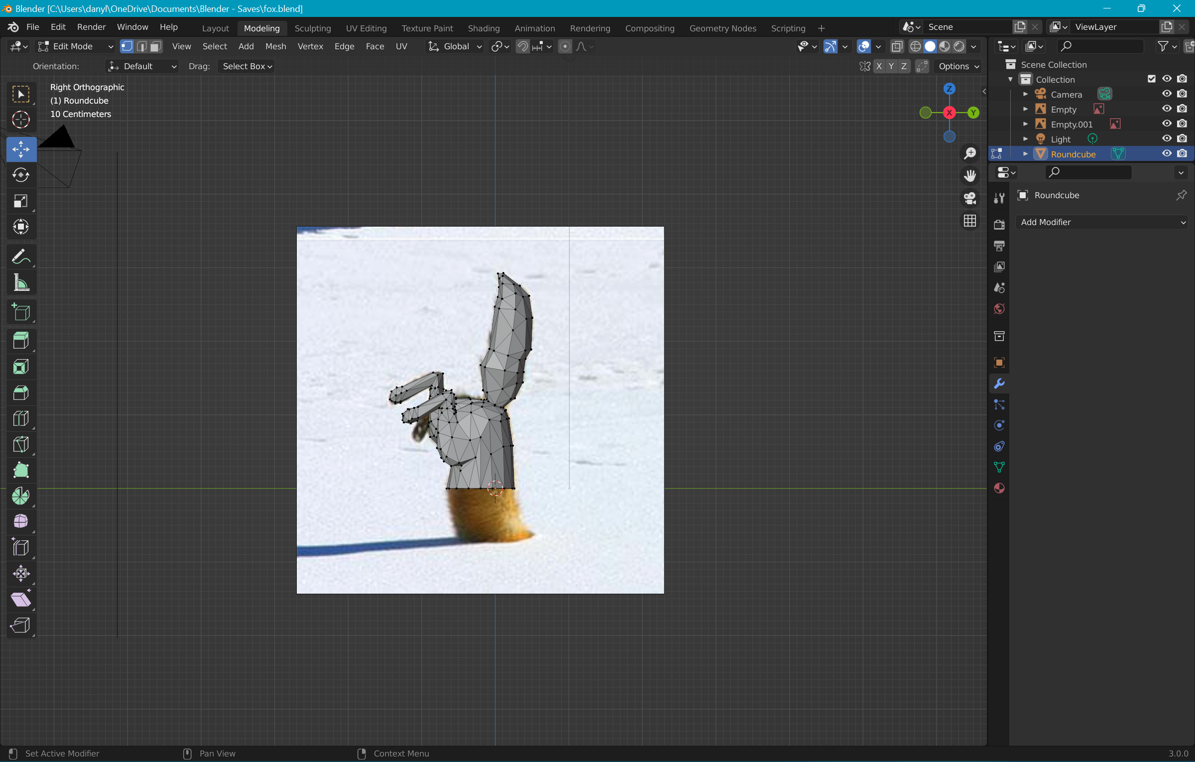Open the Vertex menu
Image resolution: width=1195 pixels, height=762 pixels.
pyautogui.click(x=310, y=46)
